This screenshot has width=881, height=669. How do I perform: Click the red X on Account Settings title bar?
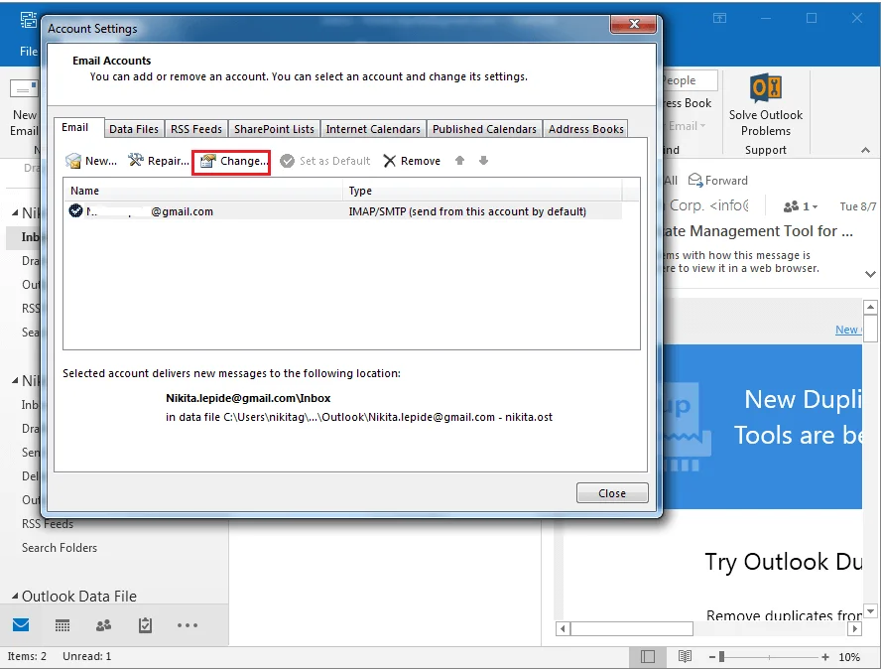tap(634, 24)
